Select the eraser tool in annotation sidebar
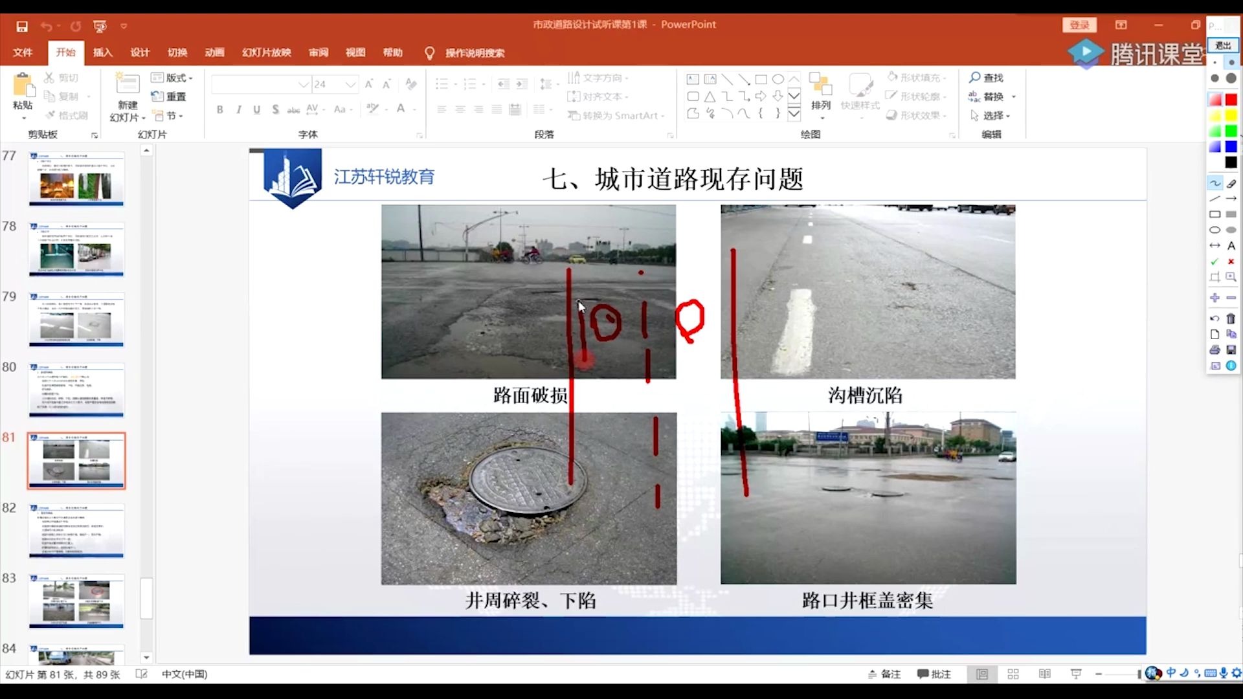1243x699 pixels. point(1231,183)
